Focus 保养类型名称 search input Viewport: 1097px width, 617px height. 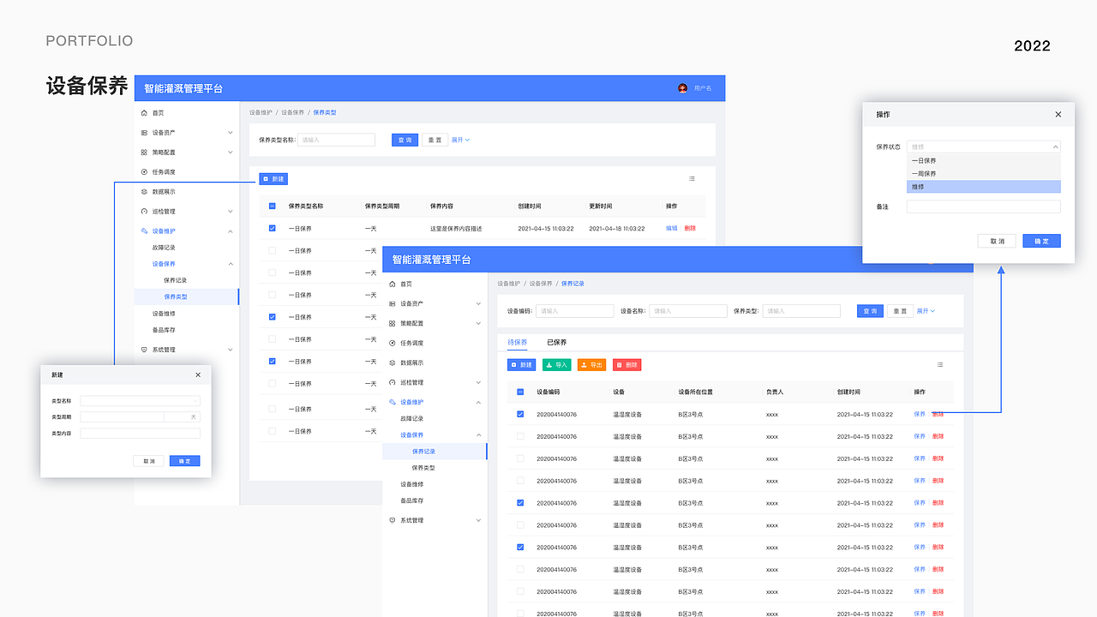[336, 140]
